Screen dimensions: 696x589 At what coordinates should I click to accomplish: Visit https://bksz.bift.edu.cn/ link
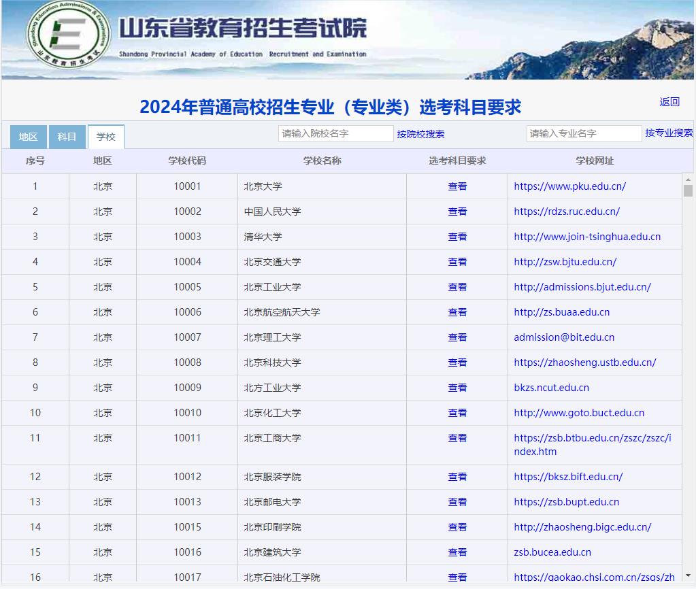569,477
